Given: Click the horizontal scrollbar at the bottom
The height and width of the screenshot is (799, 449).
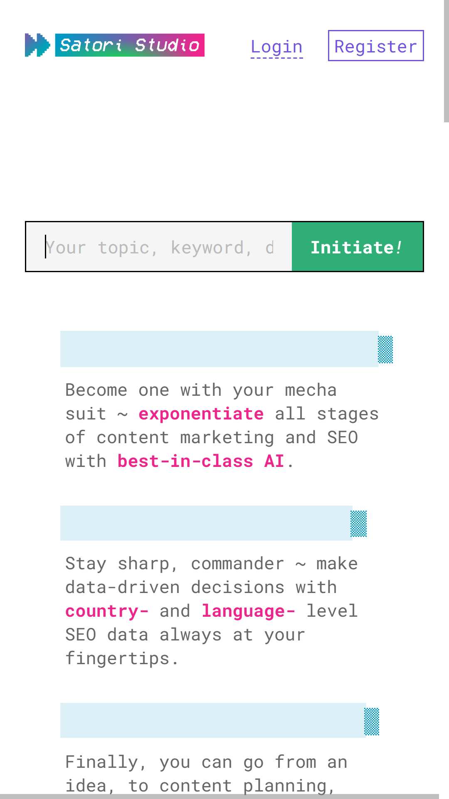Looking at the screenshot, I should [x=220, y=797].
